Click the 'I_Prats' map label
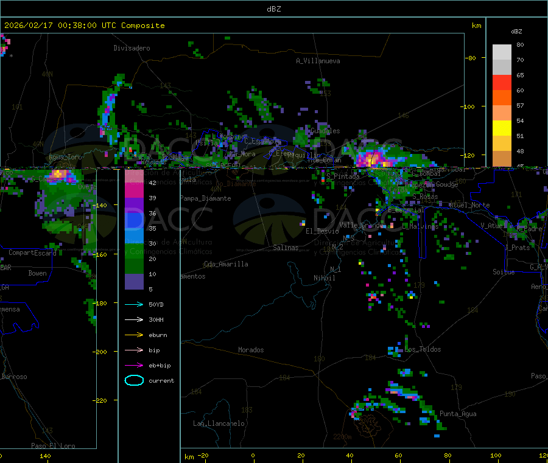The width and height of the screenshot is (548, 463). click(x=518, y=248)
